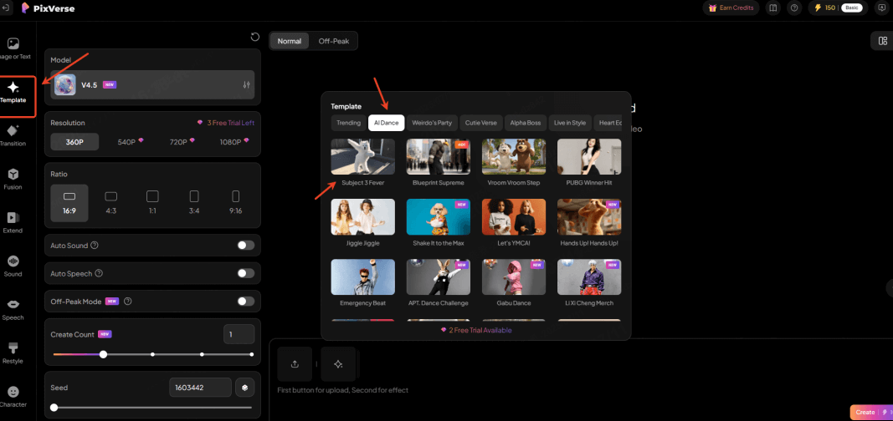Open the Speech sidebar tool
Image resolution: width=893 pixels, height=421 pixels.
(x=13, y=310)
